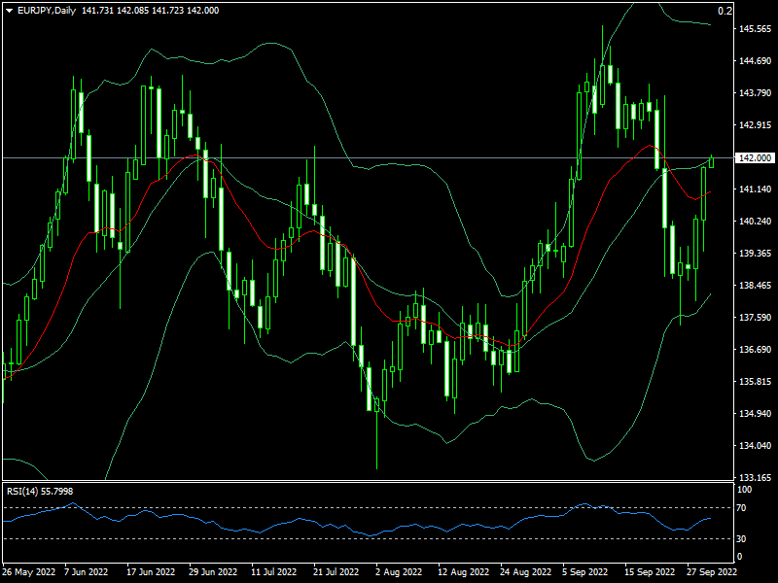
Task: Click RSI scale label 70
Action: (x=741, y=508)
